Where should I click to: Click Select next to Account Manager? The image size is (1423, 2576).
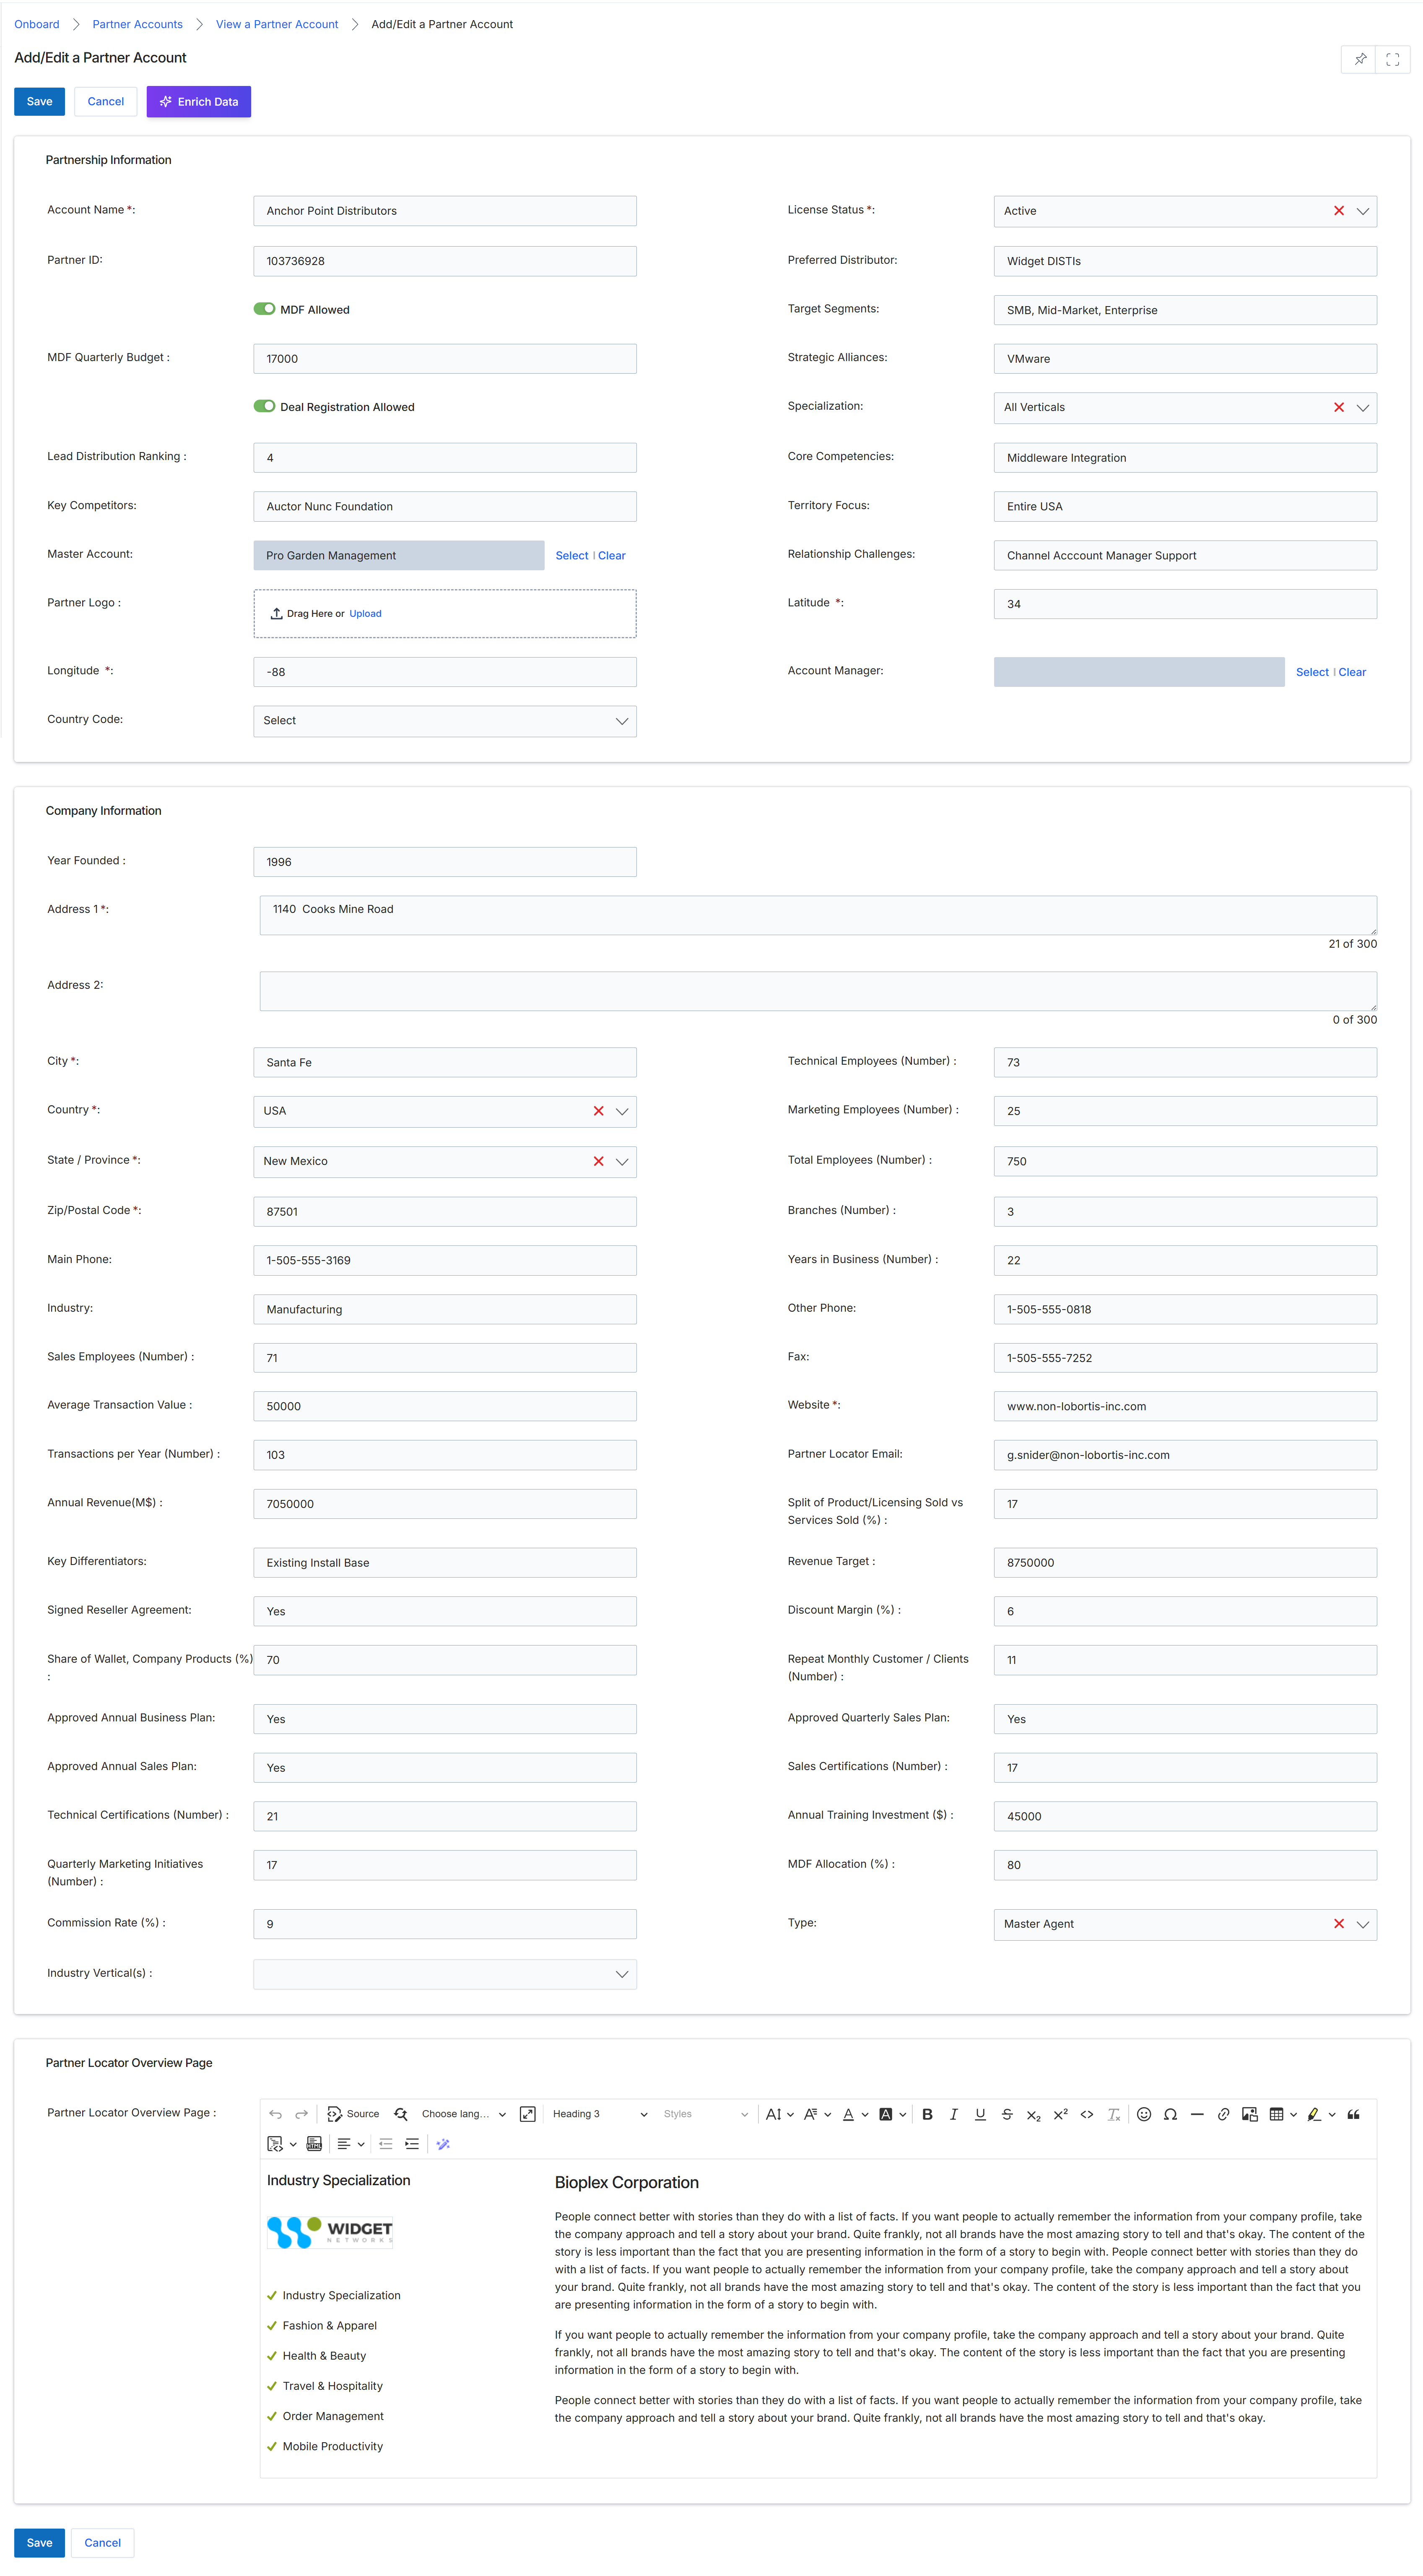point(1312,672)
